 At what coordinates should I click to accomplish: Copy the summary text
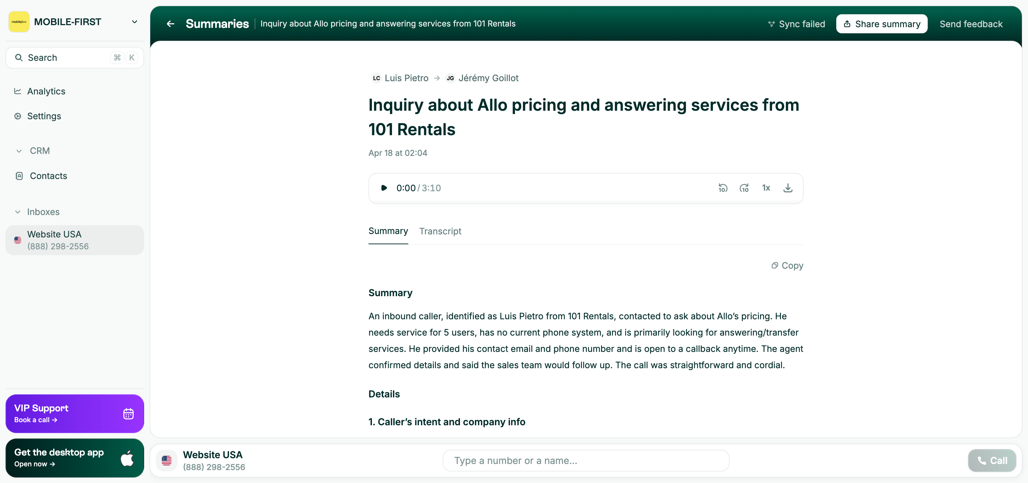(787, 266)
